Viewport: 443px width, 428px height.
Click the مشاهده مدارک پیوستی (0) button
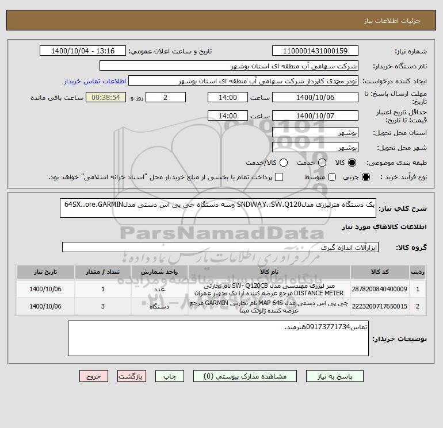pos(245,376)
